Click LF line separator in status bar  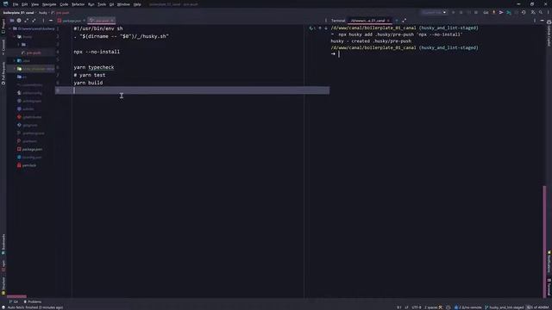(406, 307)
